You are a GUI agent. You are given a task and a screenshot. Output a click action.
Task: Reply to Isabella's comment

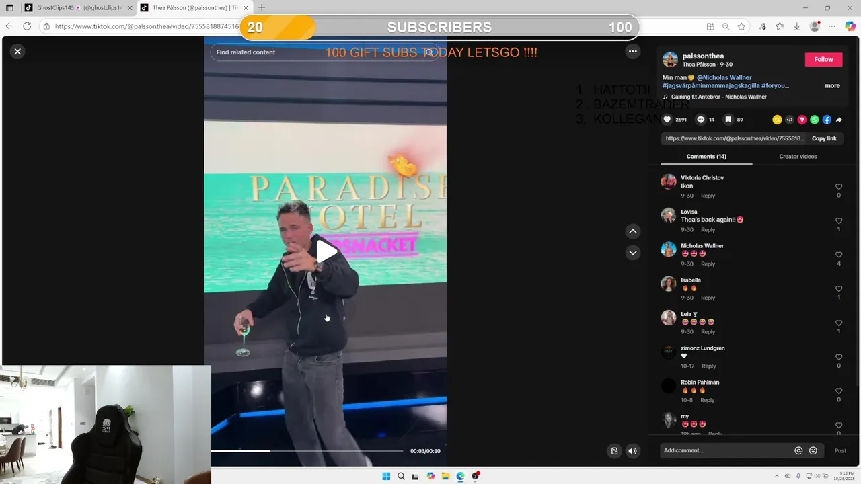point(708,298)
